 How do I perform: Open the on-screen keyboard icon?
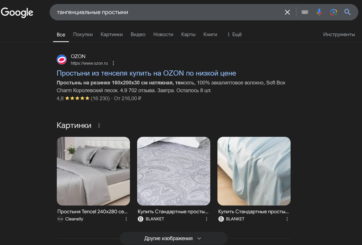(305, 12)
